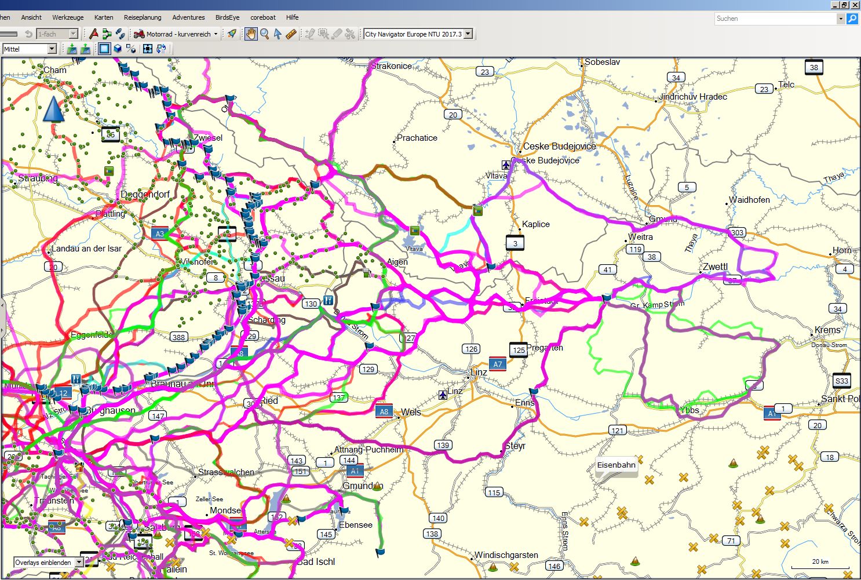This screenshot has width=861, height=580.
Task: Click the Eisenbahn map tooltip label
Action: coord(616,465)
